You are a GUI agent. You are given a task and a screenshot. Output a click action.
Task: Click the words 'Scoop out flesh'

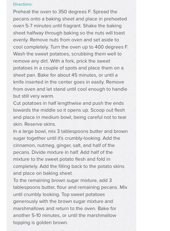point(108,110)
